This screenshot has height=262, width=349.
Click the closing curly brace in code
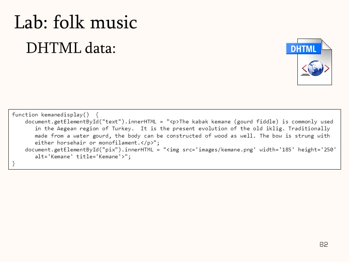(x=13, y=164)
